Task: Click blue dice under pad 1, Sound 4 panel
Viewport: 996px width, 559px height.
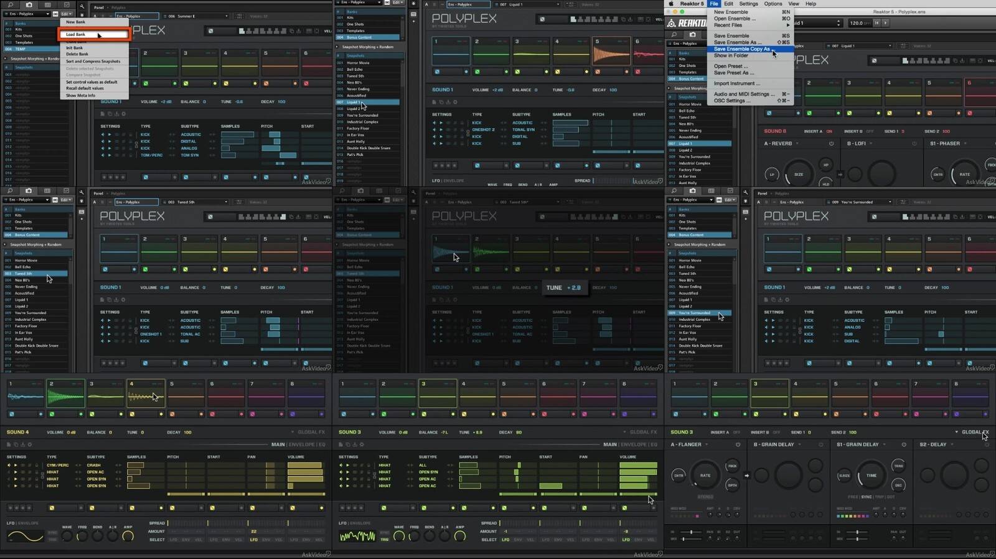Action: (x=12, y=414)
